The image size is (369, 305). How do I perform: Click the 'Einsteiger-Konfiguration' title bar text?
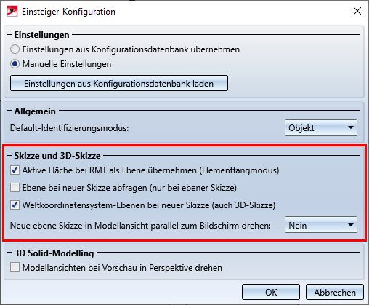pyautogui.click(x=68, y=12)
